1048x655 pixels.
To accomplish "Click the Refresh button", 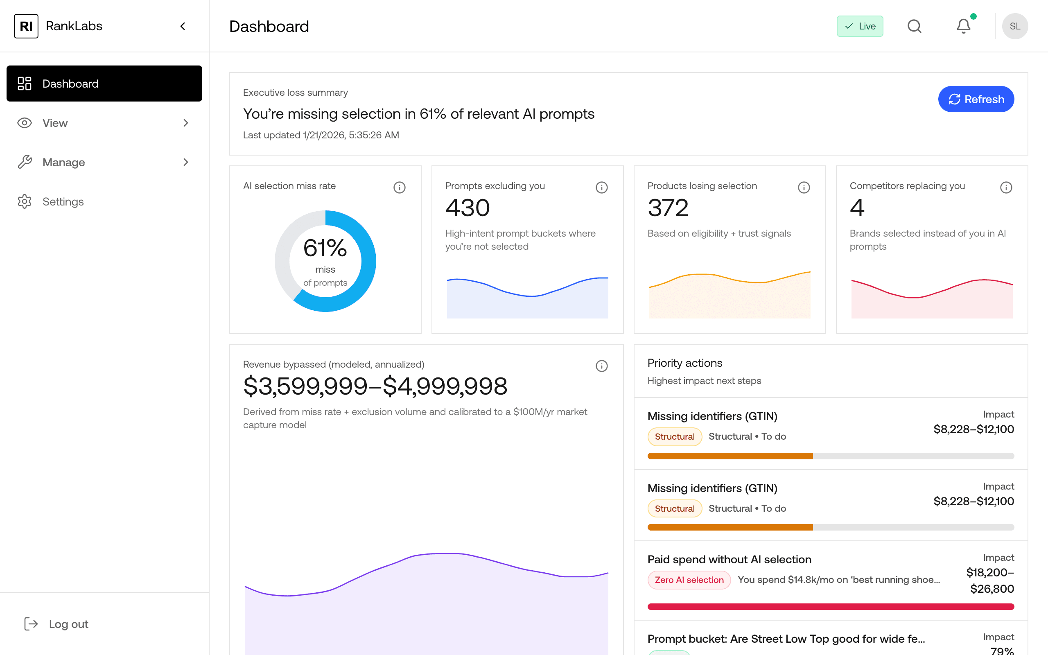I will [x=976, y=99].
